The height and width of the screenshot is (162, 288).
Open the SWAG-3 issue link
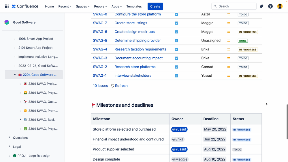coord(100,58)
